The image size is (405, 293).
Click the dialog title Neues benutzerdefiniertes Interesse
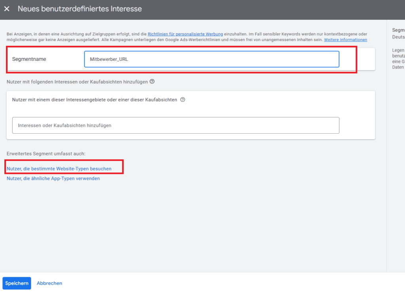[80, 9]
